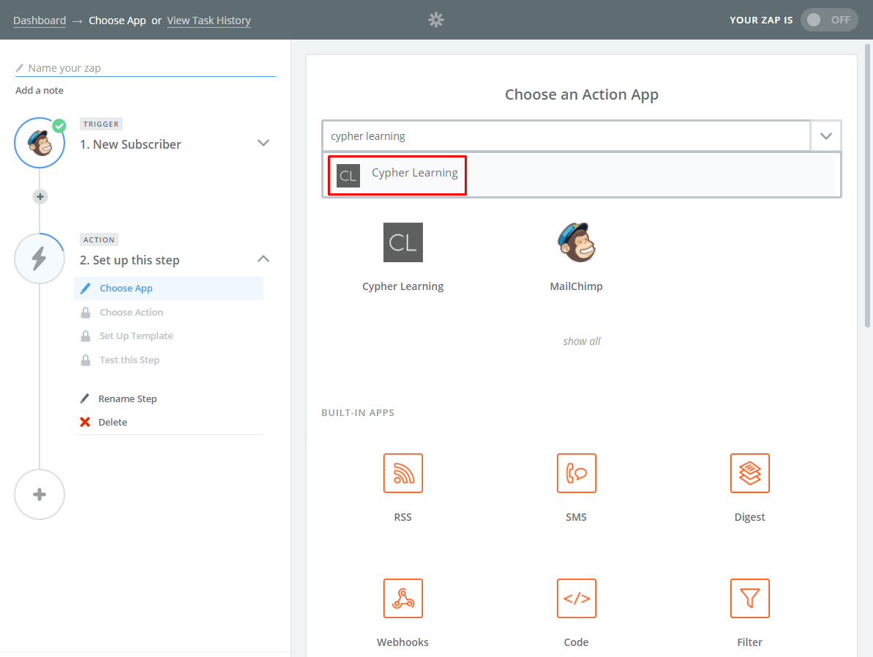Open the Dashboard link

click(x=40, y=21)
